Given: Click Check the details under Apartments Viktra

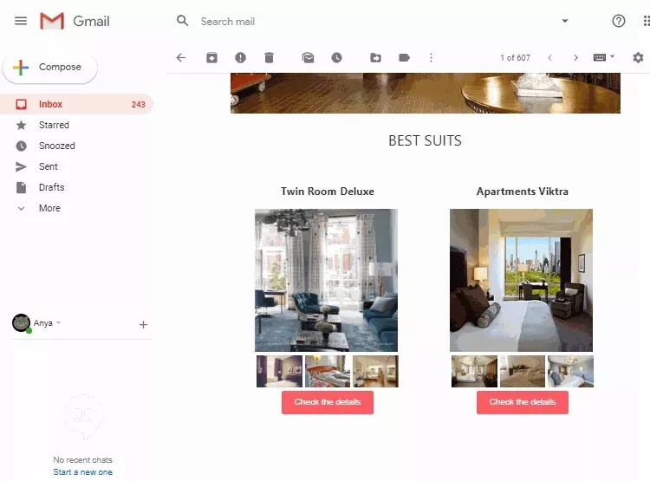Looking at the screenshot, I should pos(523,402).
